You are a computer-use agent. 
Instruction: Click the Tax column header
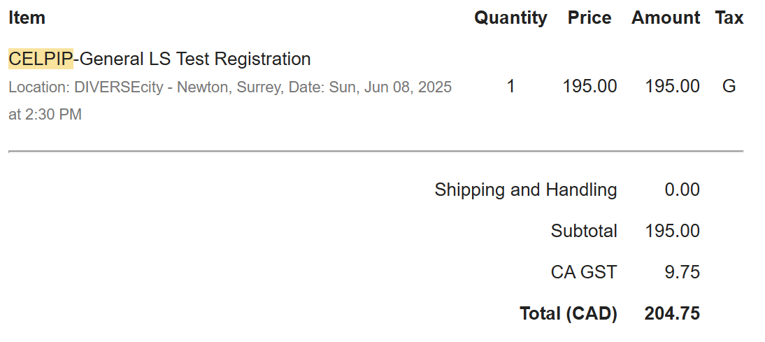(x=729, y=17)
